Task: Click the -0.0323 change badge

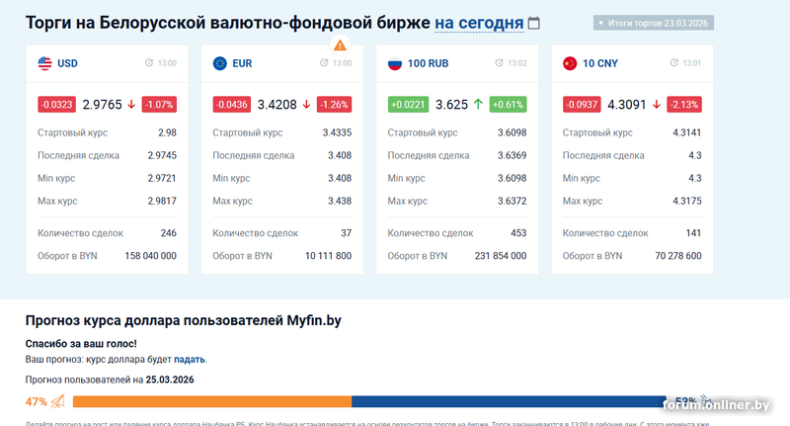Action: tap(57, 105)
